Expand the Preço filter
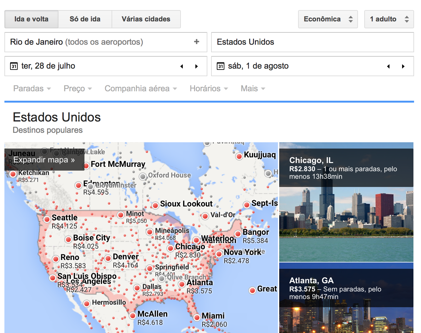This screenshot has width=421, height=333. point(78,89)
